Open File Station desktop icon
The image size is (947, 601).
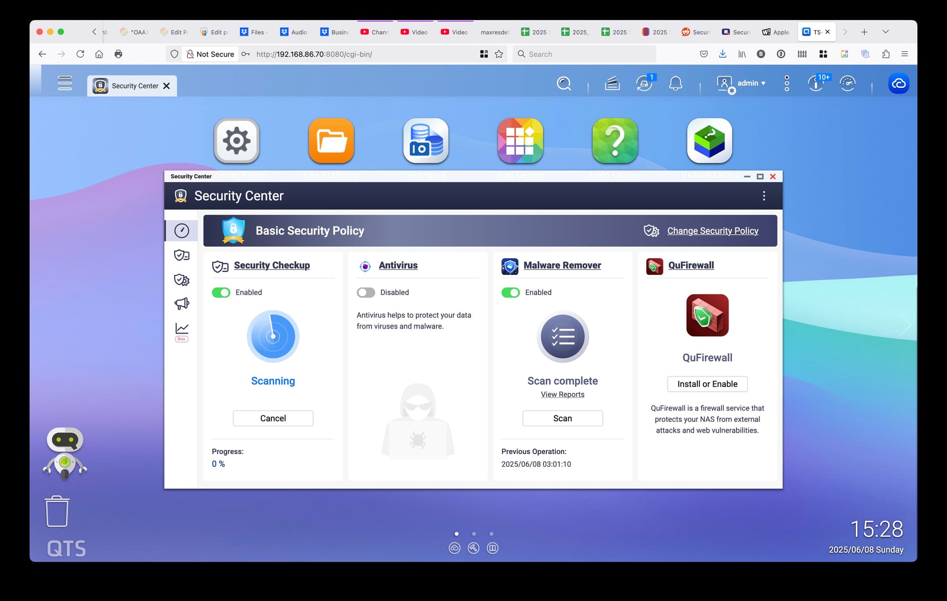coord(331,141)
